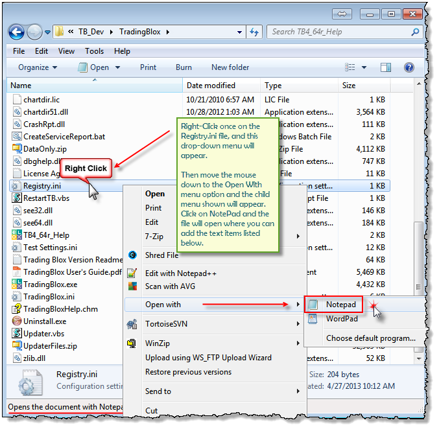Select the RestartTB.vbs script icon

tap(17, 198)
